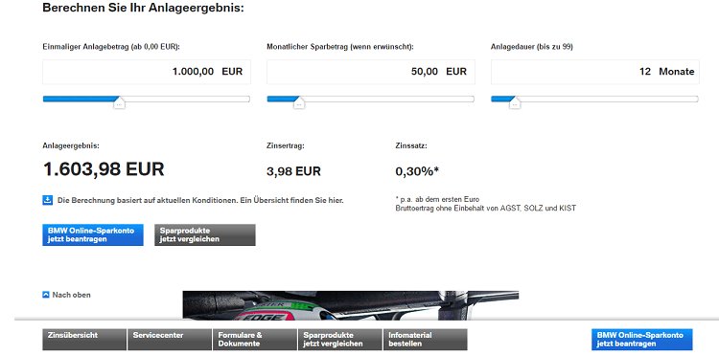Viewport: 719px width, 355px height.
Task: Click the Anlagedauer slider handle
Action: pos(515,102)
